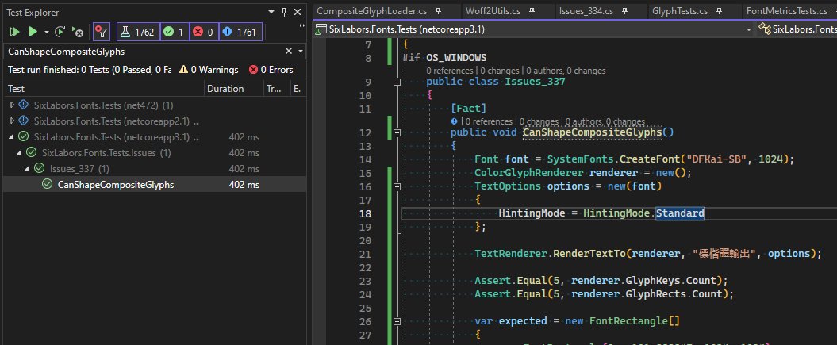
Task: Expand the SixLabors.Fonts.Tests (net472) node
Action: [12, 105]
